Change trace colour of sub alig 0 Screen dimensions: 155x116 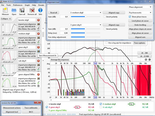point(38,68)
